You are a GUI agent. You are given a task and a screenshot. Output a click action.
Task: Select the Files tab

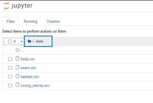11,21
